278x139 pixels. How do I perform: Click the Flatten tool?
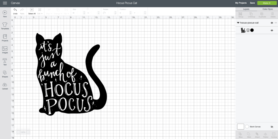point(266,135)
